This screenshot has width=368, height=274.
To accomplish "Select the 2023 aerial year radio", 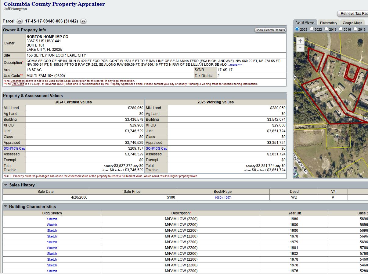I will click(x=297, y=29).
